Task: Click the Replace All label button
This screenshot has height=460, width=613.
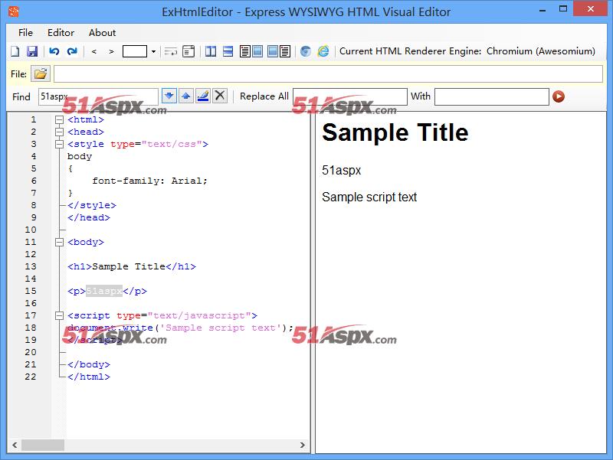Action: [x=264, y=96]
